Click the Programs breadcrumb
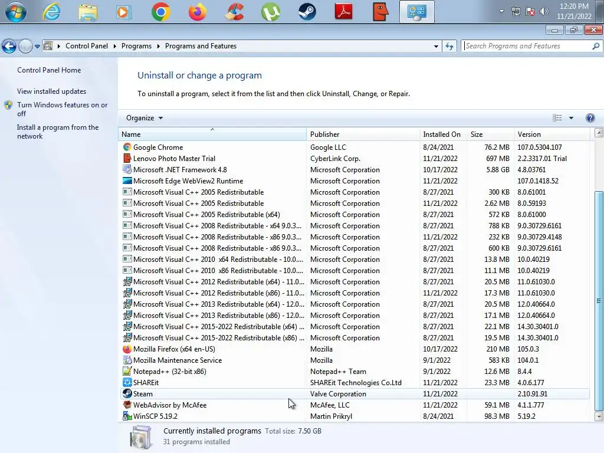 [x=136, y=46]
